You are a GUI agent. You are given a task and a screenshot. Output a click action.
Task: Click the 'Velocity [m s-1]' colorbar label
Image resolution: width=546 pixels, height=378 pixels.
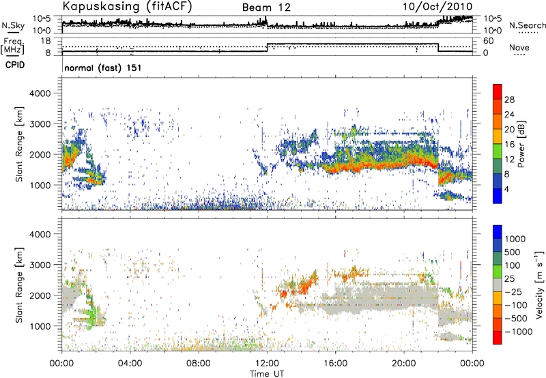tap(539, 285)
